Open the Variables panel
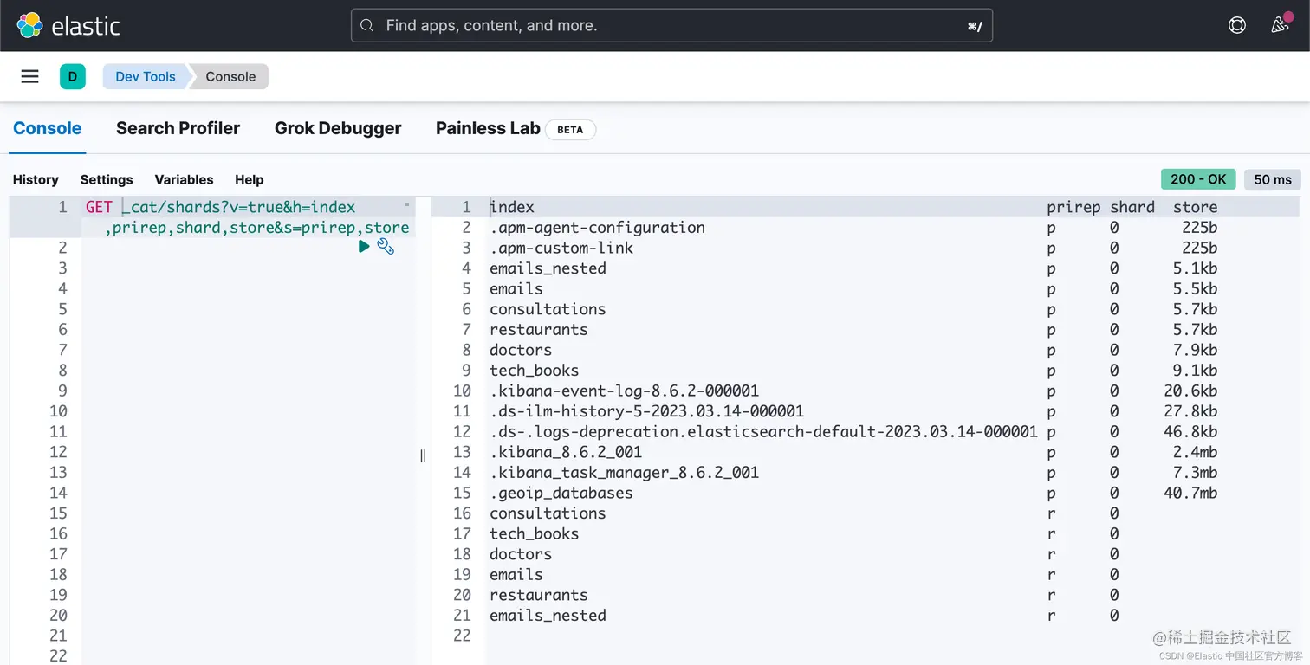Image resolution: width=1310 pixels, height=665 pixels. point(184,179)
